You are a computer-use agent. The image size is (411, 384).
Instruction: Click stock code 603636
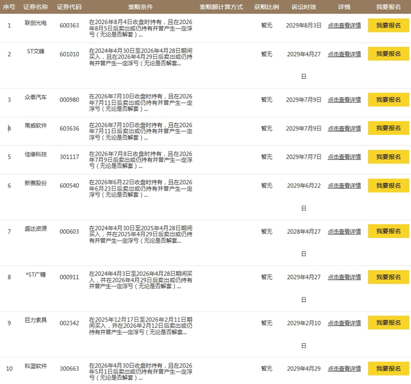click(69, 128)
